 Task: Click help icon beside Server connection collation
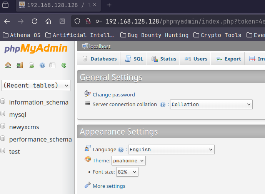coord(163,105)
